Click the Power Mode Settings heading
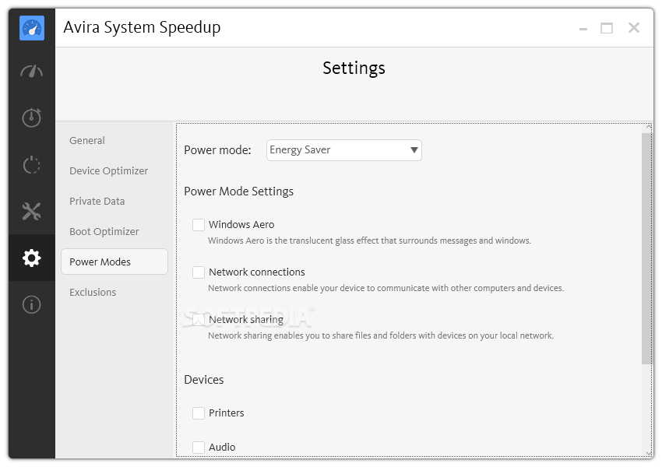This screenshot has width=662, height=467. 238,191
